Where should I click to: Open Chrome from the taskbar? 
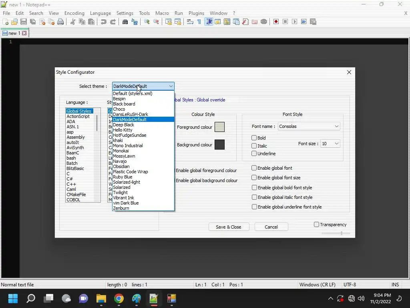pos(119,298)
